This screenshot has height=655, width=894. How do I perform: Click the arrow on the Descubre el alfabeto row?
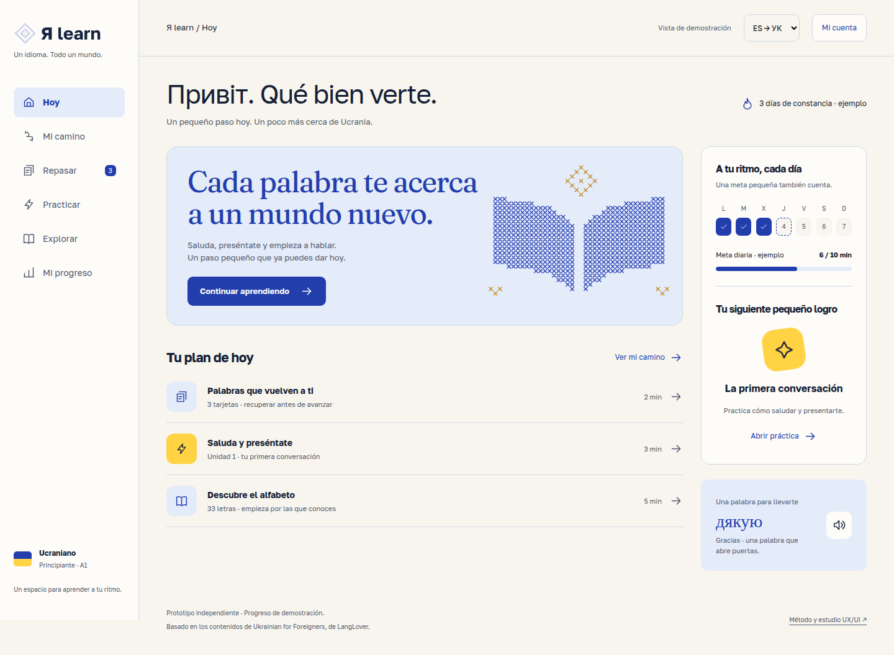[676, 501]
